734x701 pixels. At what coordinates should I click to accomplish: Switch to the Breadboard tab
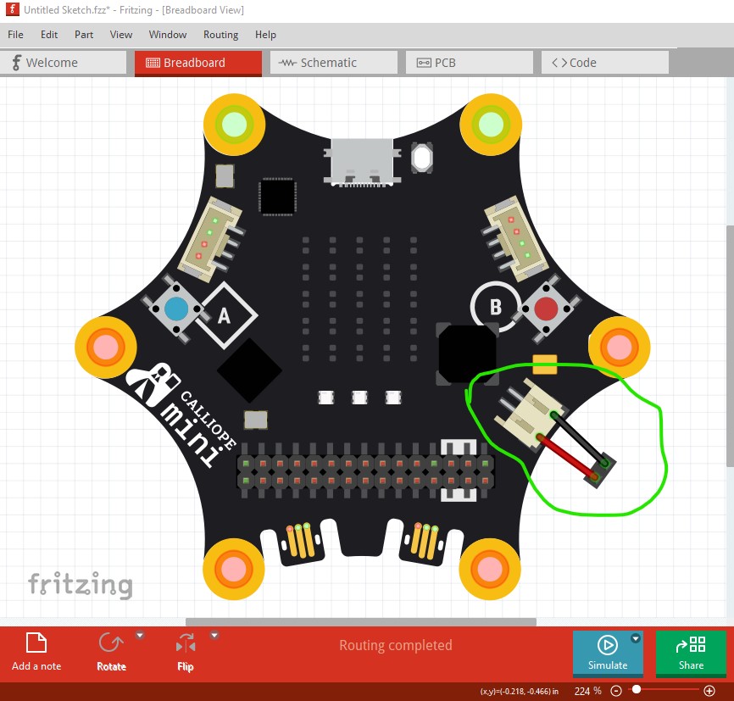(x=198, y=63)
